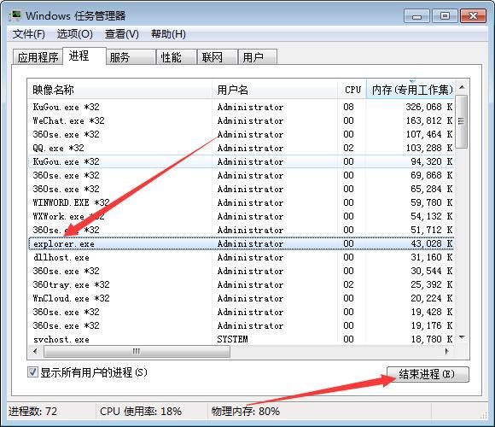Select 360se.exe using 19,428 K

click(x=242, y=312)
